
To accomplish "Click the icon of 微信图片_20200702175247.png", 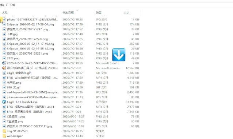I will tap(4, 29).
